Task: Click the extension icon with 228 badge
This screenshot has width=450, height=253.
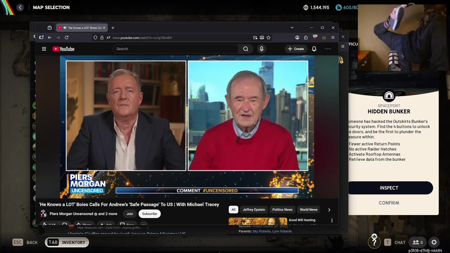Action: point(315,37)
